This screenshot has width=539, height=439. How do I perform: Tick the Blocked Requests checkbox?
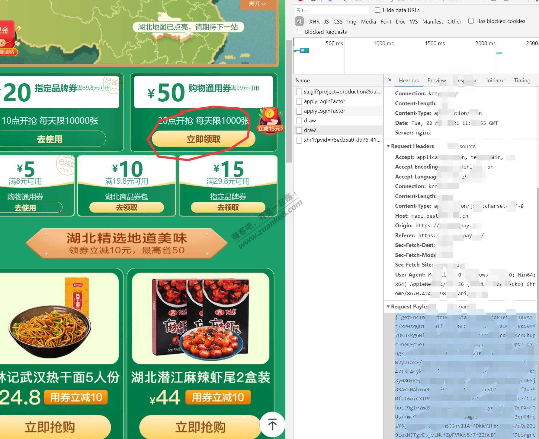[x=300, y=32]
